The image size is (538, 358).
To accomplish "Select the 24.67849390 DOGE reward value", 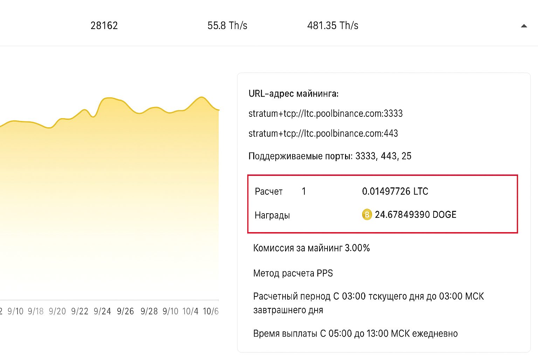I will (415, 215).
